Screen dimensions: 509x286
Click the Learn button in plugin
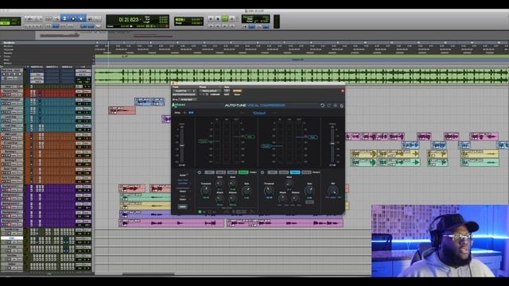point(182,207)
